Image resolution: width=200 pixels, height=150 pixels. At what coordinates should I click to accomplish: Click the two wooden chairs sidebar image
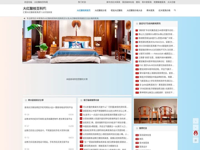(156, 111)
